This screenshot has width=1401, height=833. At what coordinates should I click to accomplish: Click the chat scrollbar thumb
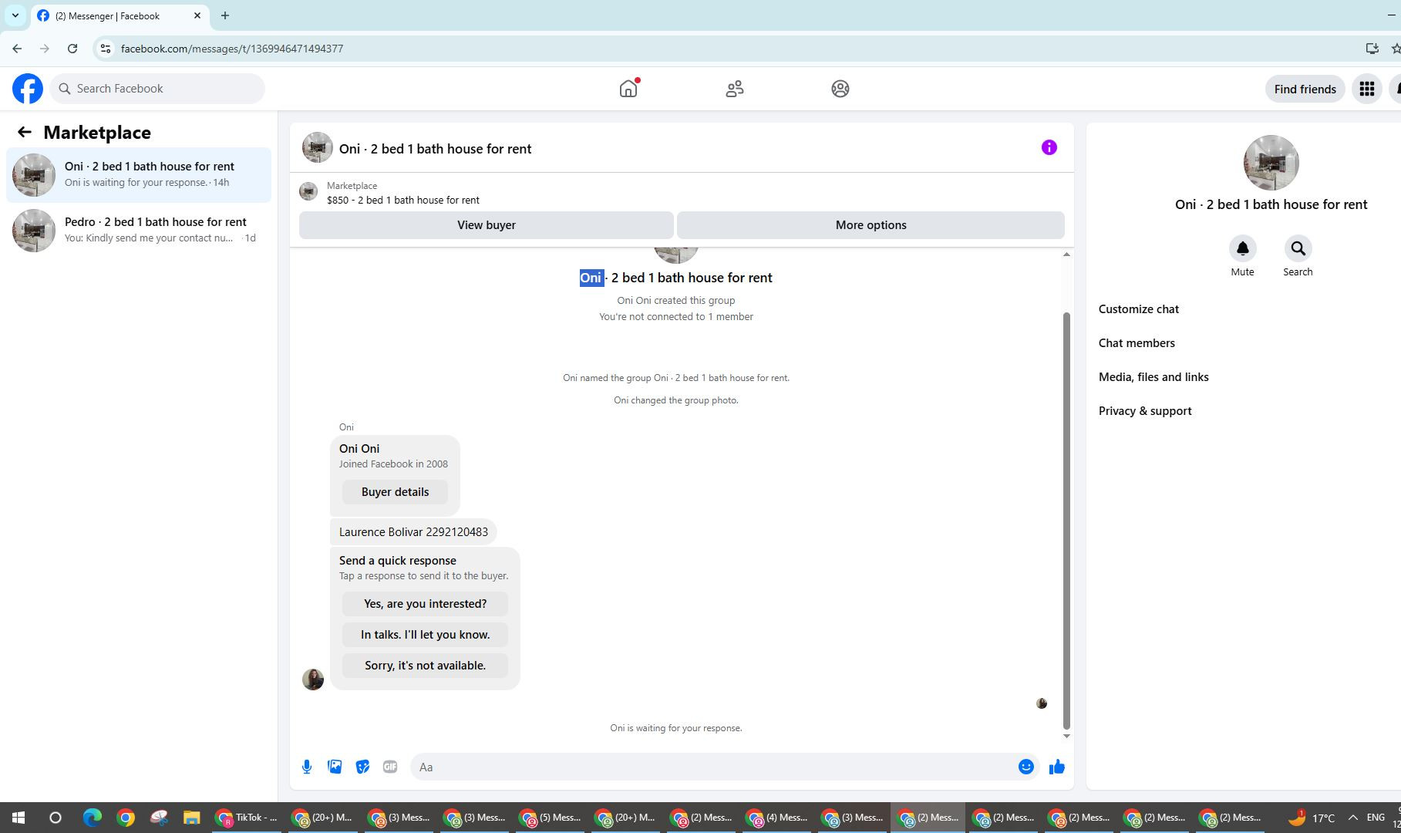tap(1067, 521)
